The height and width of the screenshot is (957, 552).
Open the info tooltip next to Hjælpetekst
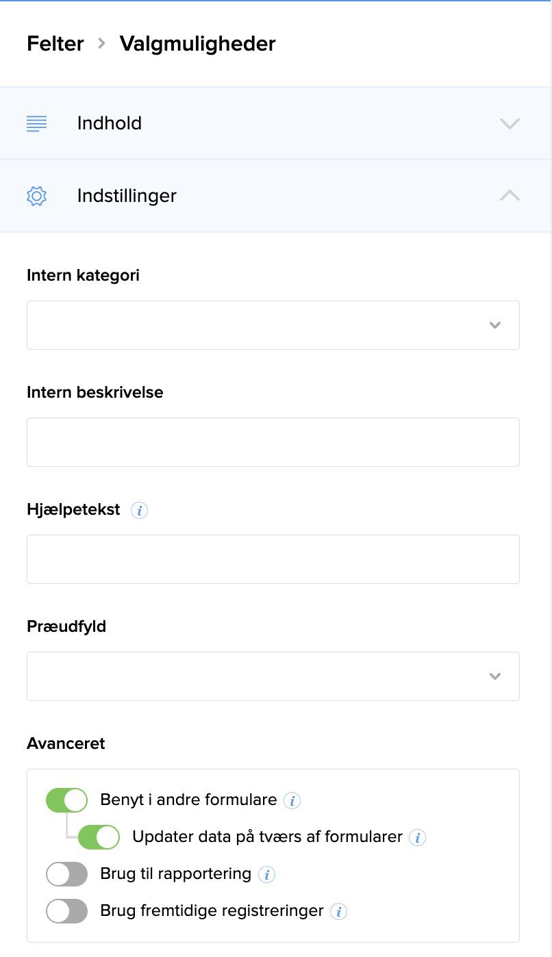coord(139,510)
